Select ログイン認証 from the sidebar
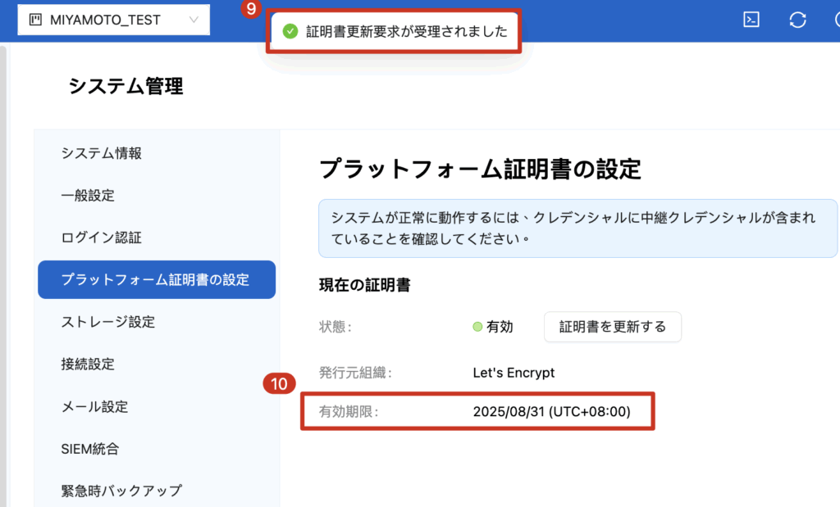The width and height of the screenshot is (840, 507). (102, 238)
